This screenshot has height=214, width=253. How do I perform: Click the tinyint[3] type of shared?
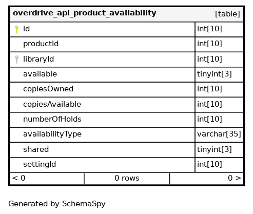pos(219,150)
